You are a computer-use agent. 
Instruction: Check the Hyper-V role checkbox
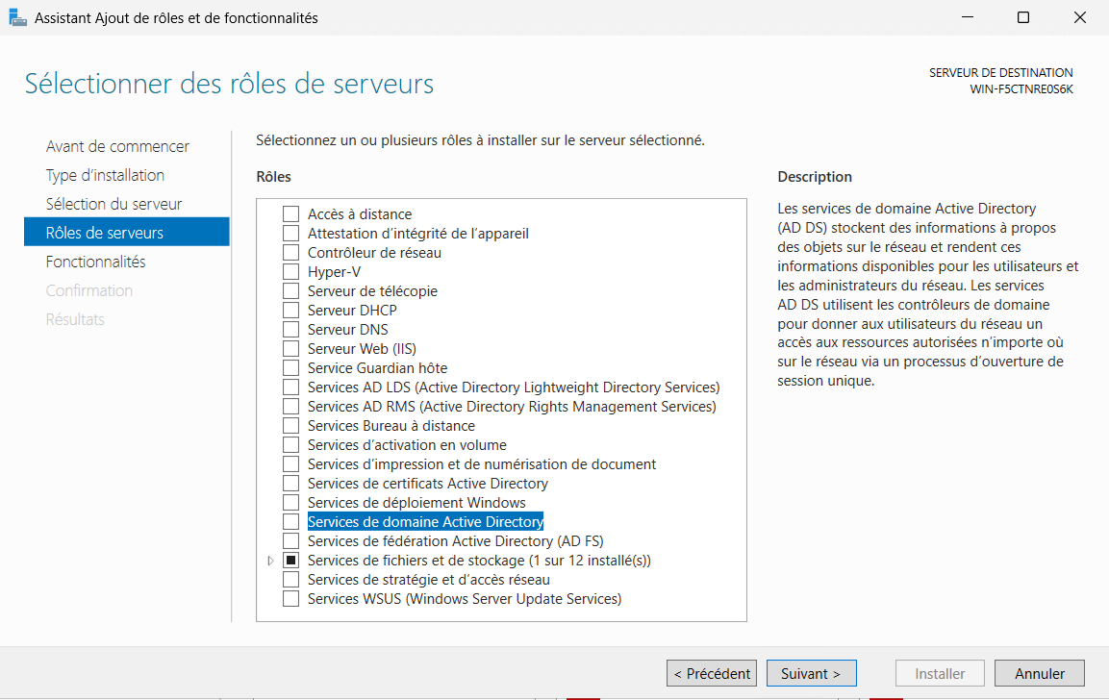[x=290, y=272]
